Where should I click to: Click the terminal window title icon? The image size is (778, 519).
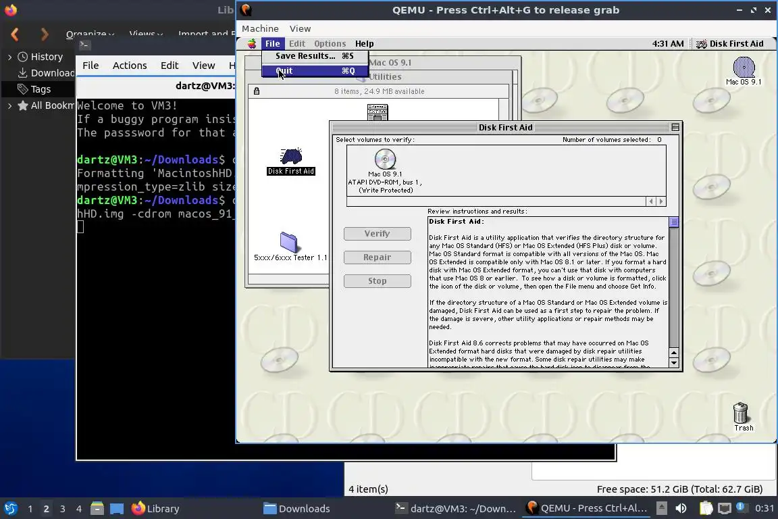pyautogui.click(x=84, y=45)
